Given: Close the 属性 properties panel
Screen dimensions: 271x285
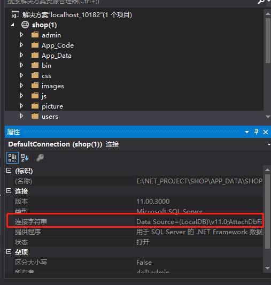Looking at the screenshot, I should (x=266, y=132).
